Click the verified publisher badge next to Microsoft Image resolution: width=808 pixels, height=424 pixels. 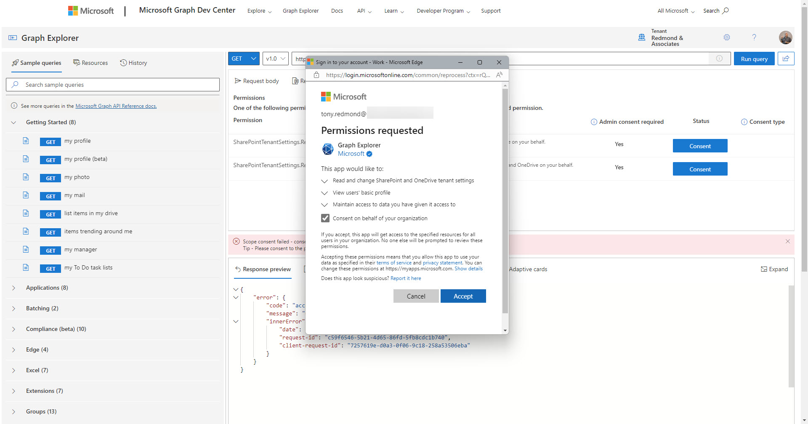[369, 154]
